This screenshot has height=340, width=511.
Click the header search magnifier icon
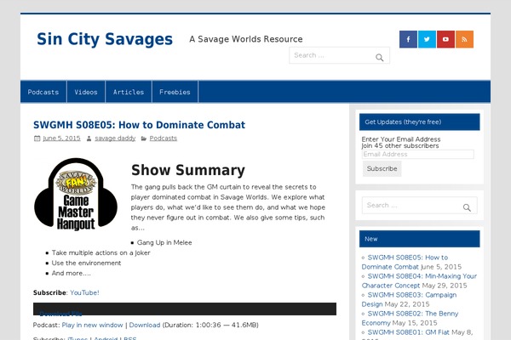[379, 58]
